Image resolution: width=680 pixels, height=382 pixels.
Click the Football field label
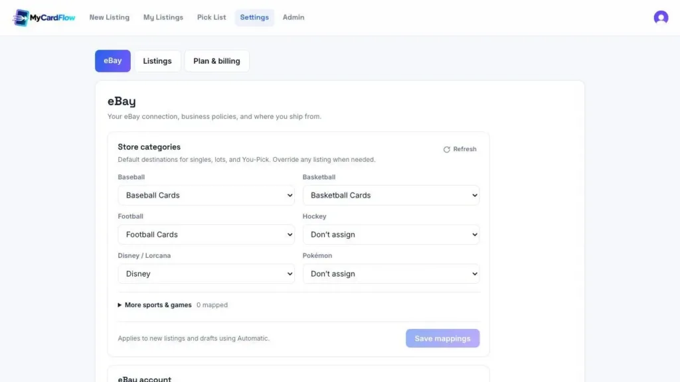point(131,216)
